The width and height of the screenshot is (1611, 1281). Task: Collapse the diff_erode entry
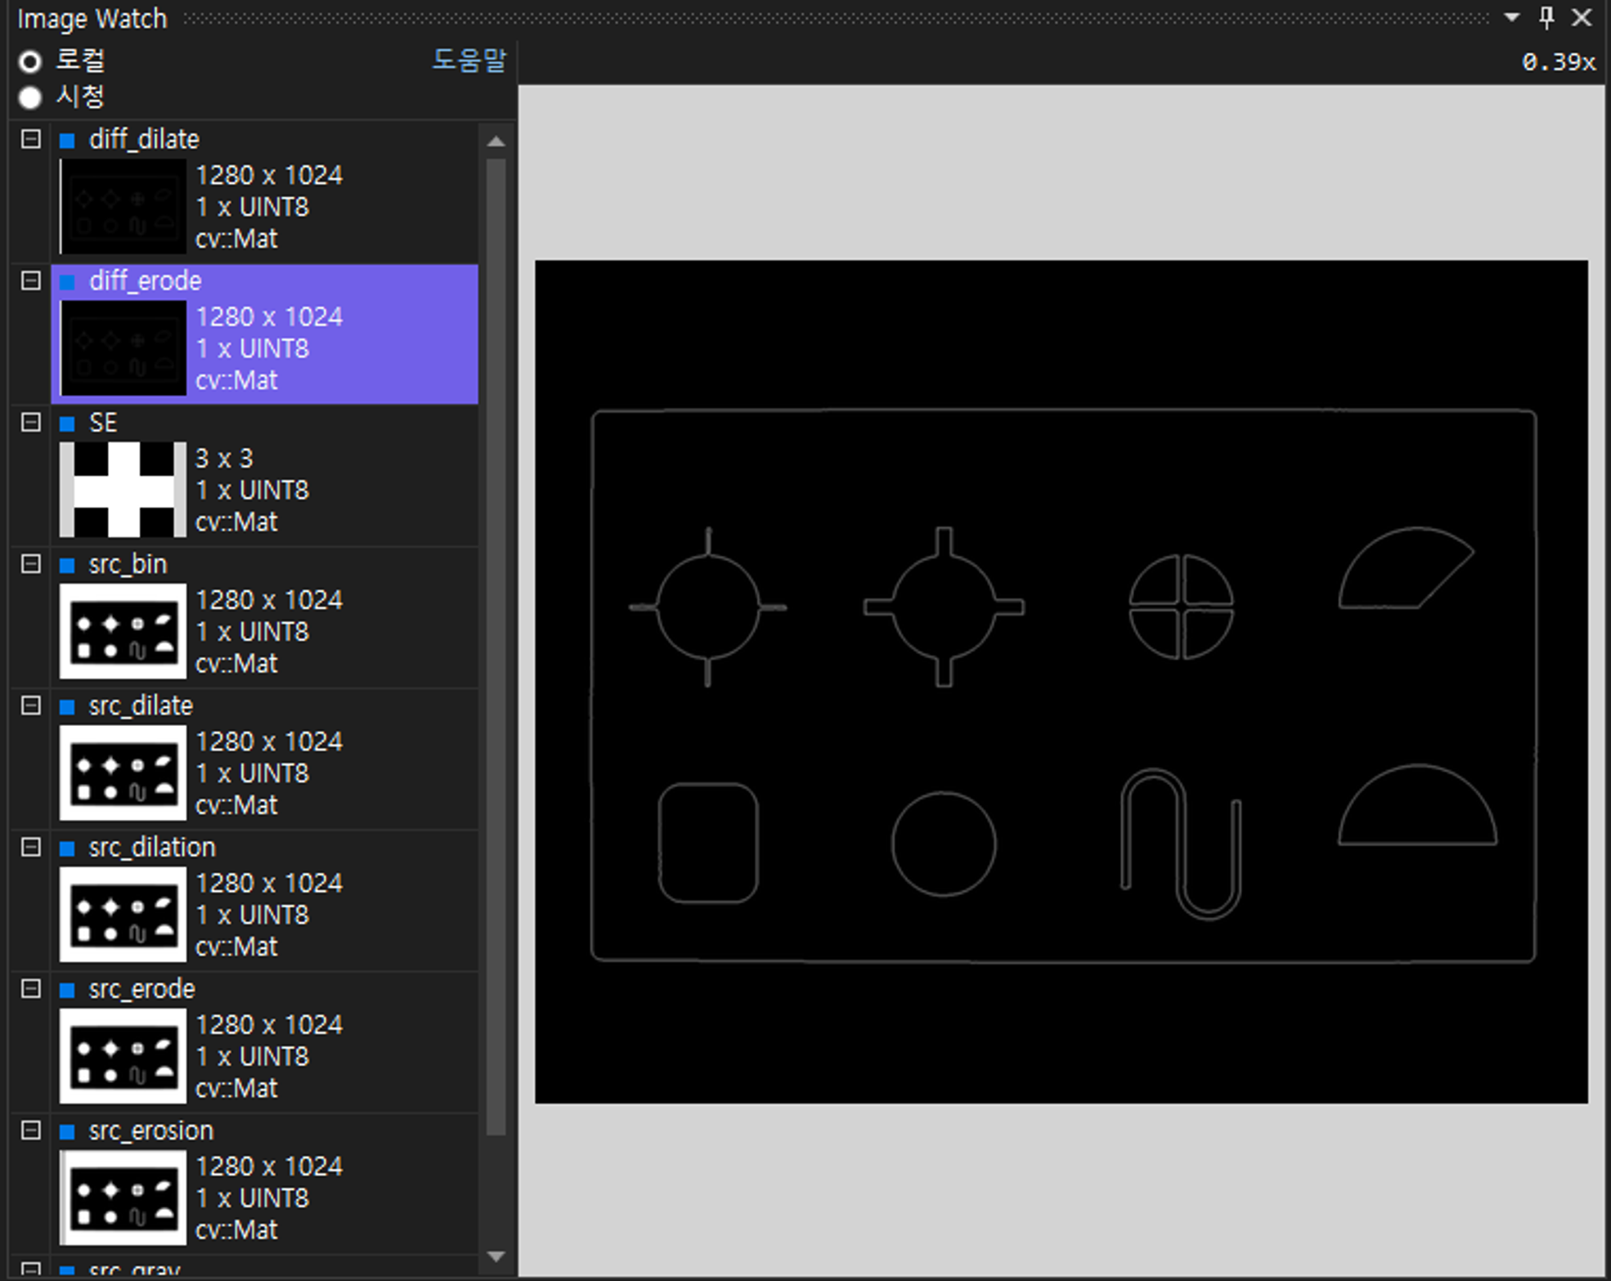tap(30, 280)
